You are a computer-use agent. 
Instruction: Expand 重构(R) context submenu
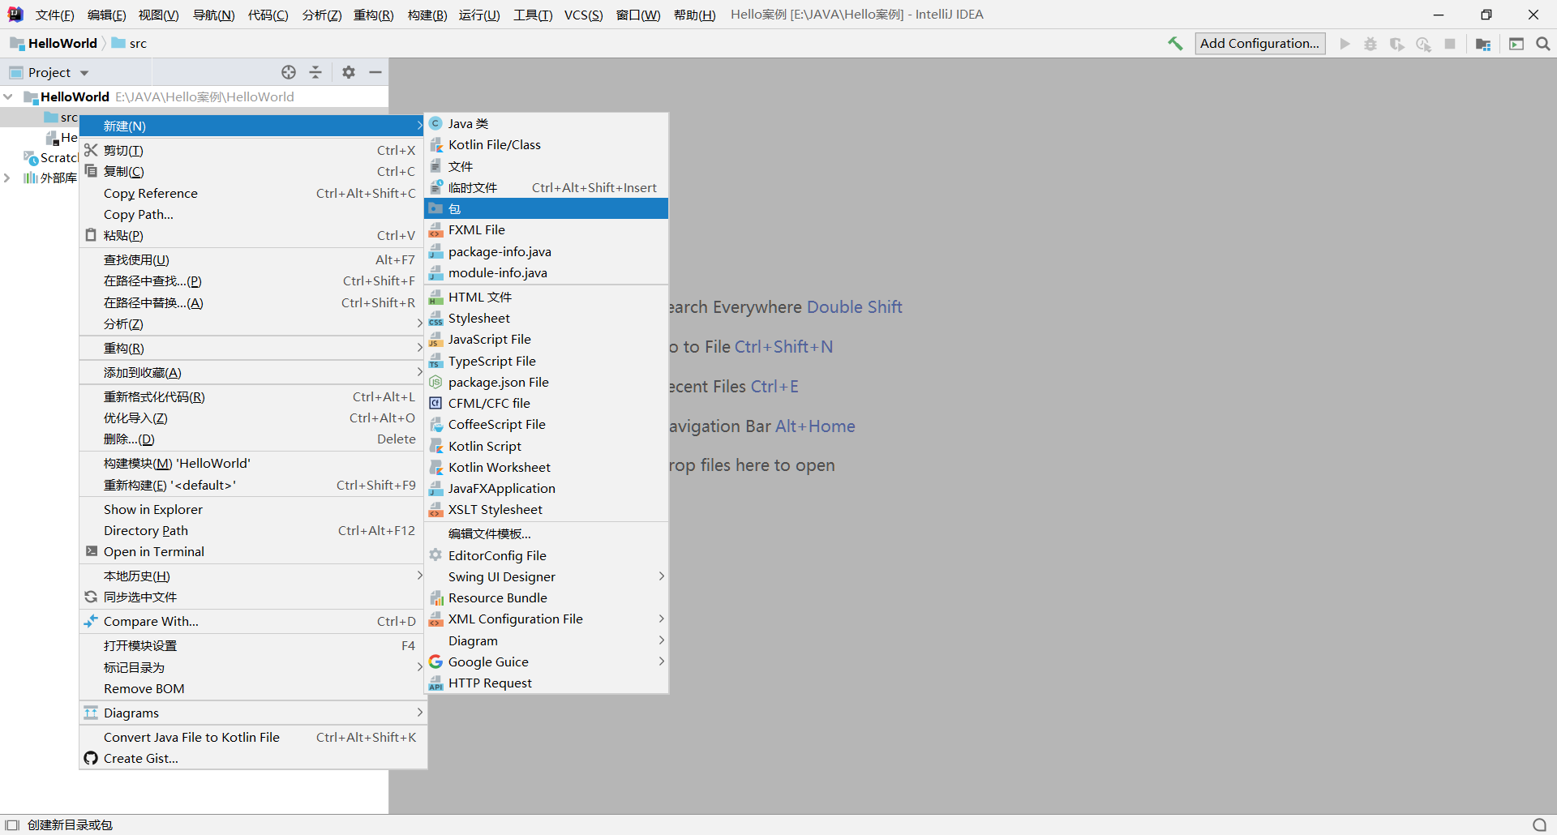253,348
